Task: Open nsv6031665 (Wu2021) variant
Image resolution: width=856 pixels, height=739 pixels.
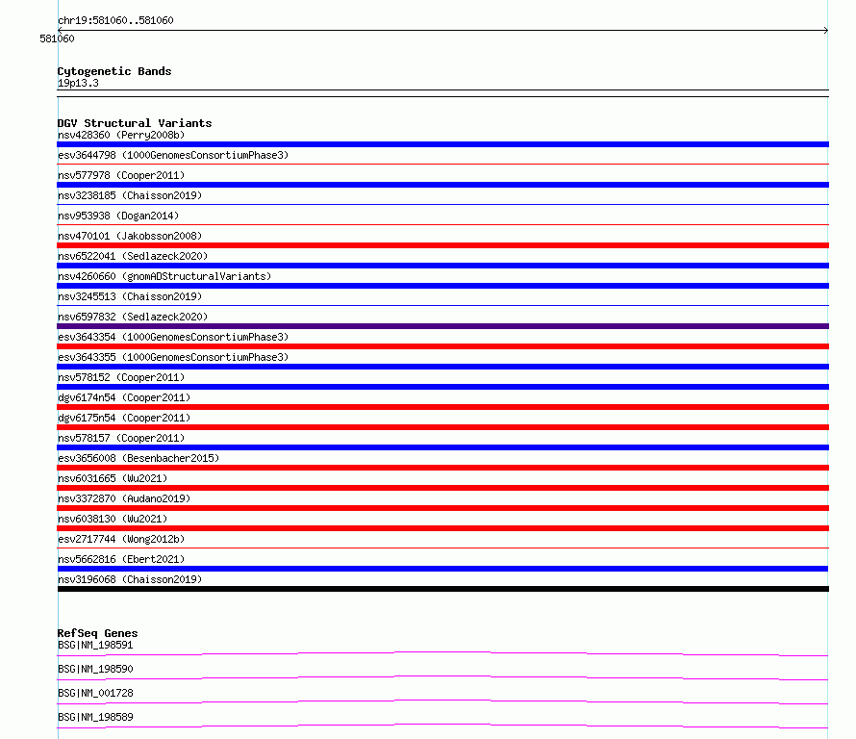Action: (113, 478)
